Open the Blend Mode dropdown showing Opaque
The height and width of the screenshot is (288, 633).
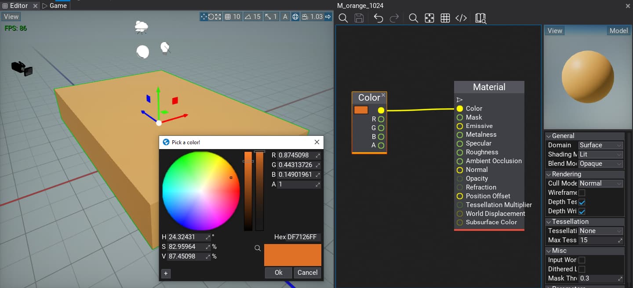(600, 164)
